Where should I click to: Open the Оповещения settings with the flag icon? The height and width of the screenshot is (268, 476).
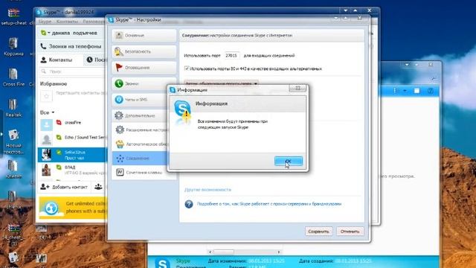tap(144, 68)
